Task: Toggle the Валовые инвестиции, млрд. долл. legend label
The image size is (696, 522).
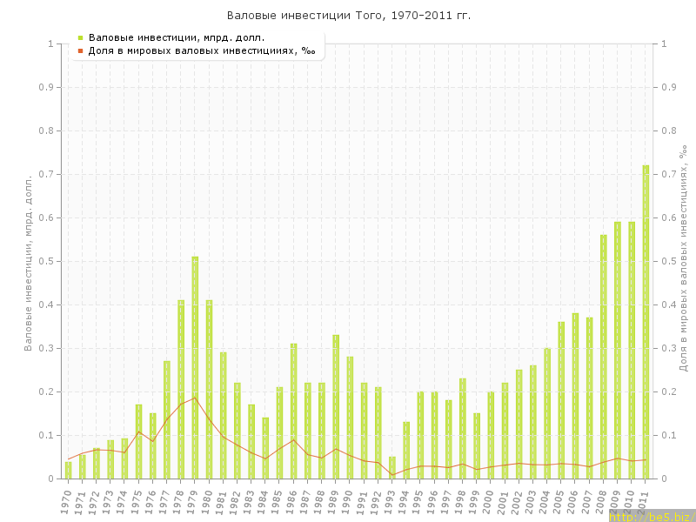Action: coord(177,37)
